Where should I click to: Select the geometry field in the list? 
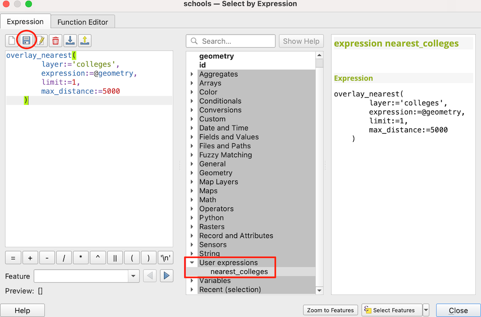[x=216, y=56]
